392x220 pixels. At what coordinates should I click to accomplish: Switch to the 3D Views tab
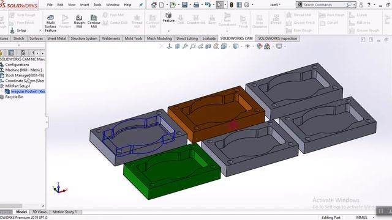(x=39, y=212)
